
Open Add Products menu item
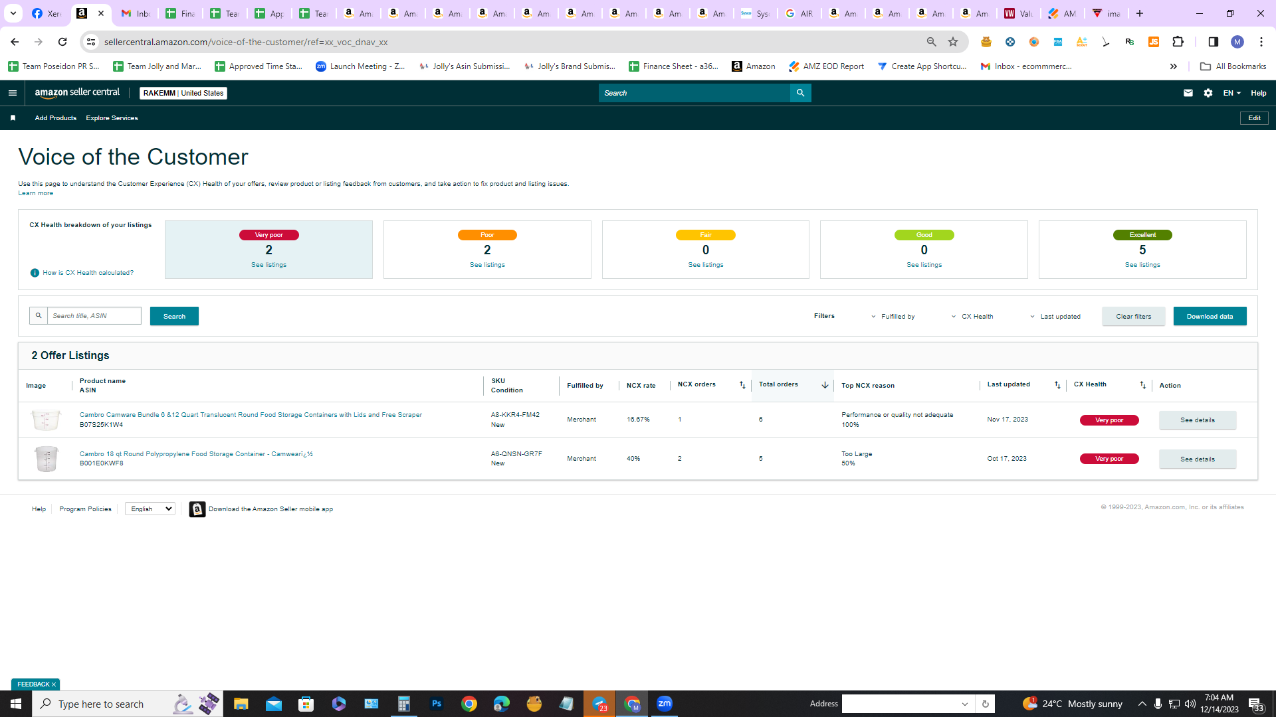pyautogui.click(x=56, y=118)
